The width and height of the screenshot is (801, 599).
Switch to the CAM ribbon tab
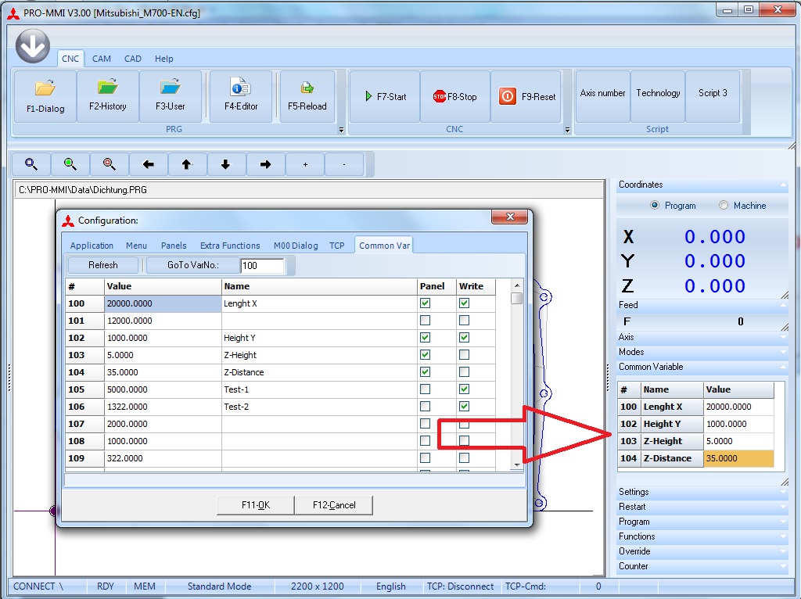(x=102, y=59)
